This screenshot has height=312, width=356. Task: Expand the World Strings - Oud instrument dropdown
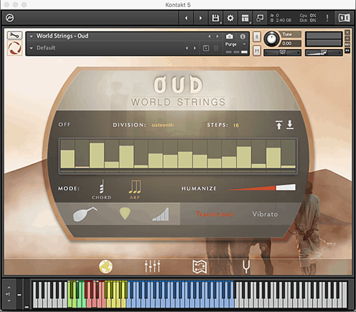[x=31, y=36]
